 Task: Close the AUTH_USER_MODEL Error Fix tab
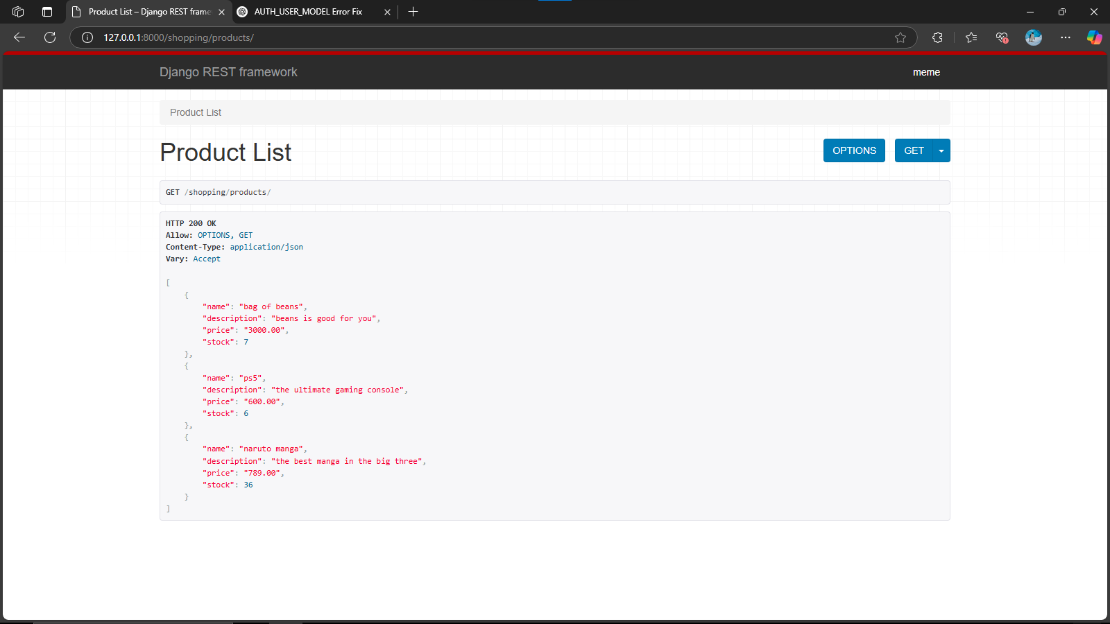387,12
